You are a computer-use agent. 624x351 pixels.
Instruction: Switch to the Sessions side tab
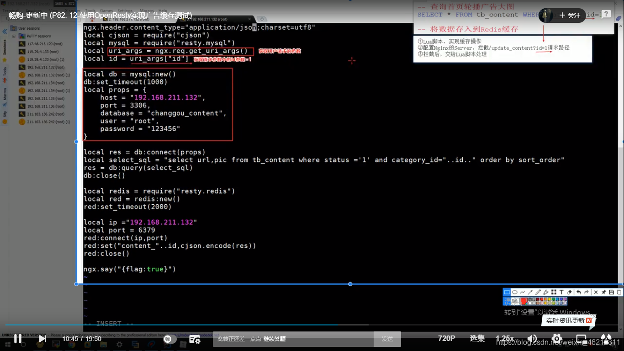click(x=5, y=51)
